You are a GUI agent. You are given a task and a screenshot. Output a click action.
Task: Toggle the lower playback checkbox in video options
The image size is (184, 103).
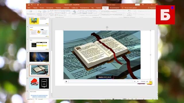tap(101, 14)
